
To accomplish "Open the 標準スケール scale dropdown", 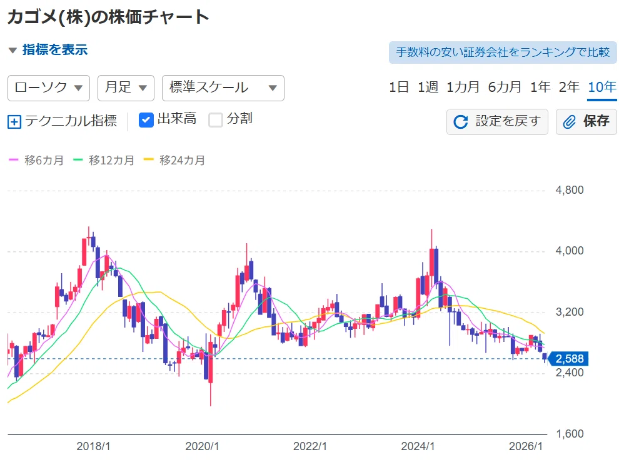I will point(223,88).
